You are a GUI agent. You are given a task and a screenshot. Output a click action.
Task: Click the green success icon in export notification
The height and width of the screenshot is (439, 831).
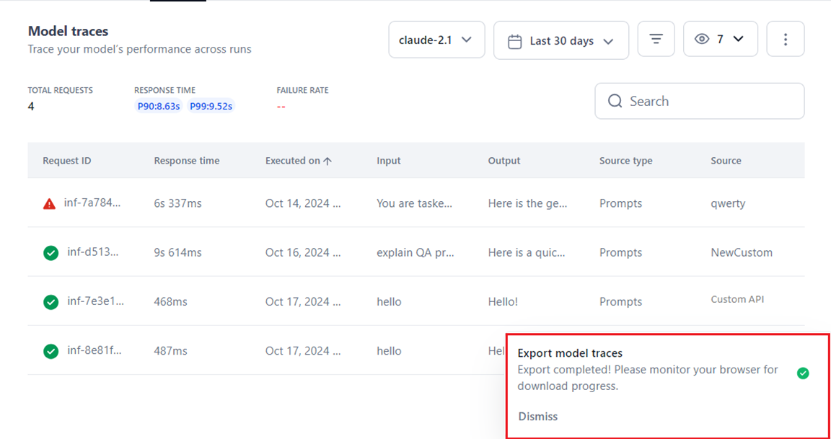click(x=803, y=373)
